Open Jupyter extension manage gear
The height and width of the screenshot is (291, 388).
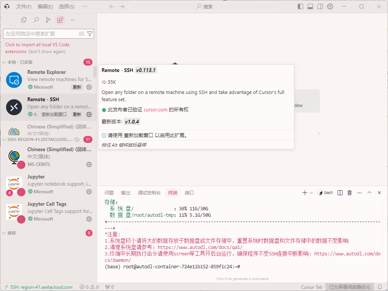(89, 191)
